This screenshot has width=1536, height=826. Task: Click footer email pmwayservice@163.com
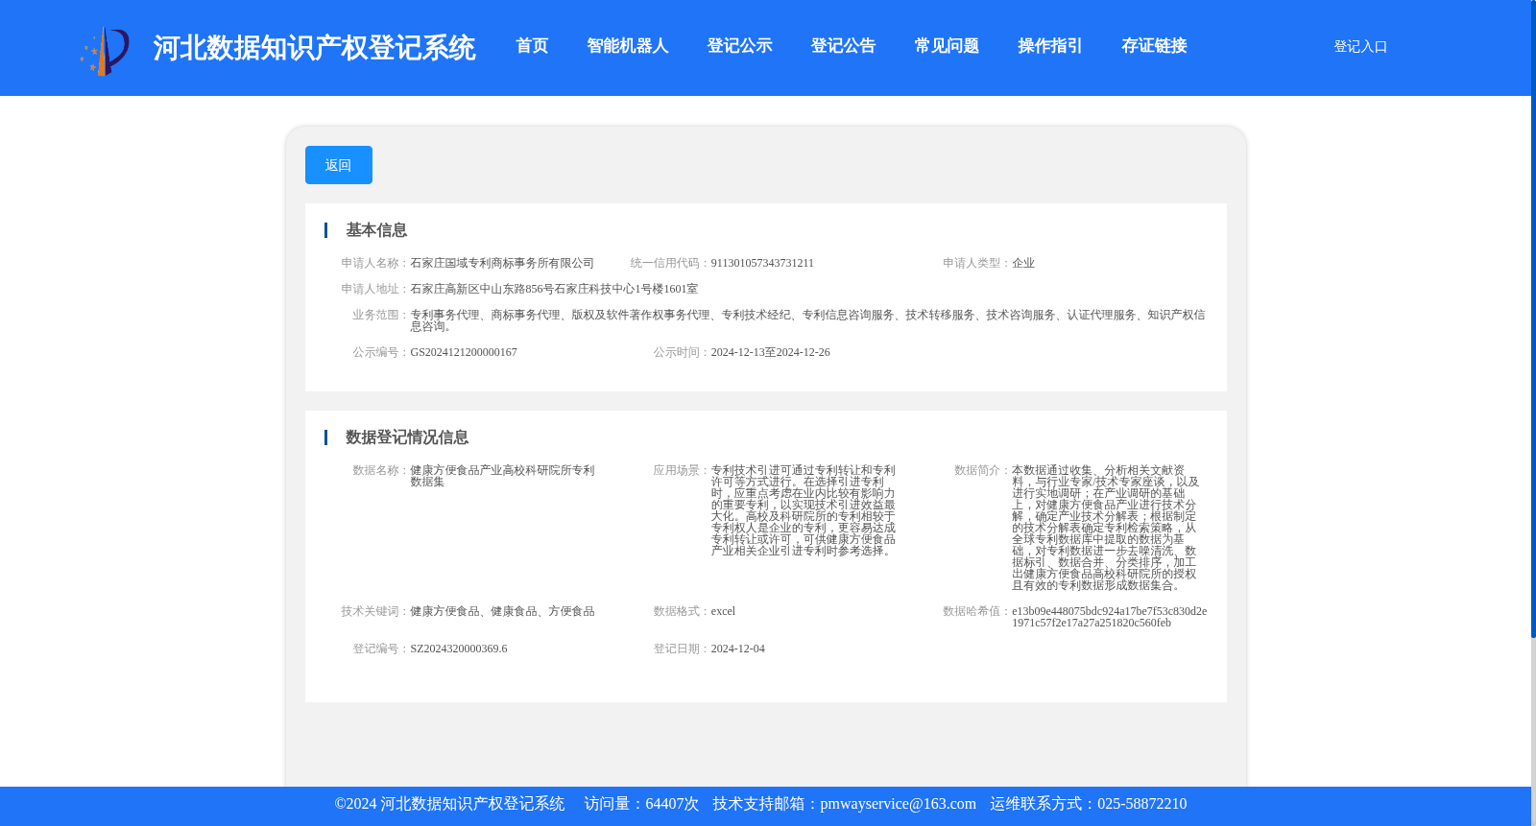(x=898, y=804)
